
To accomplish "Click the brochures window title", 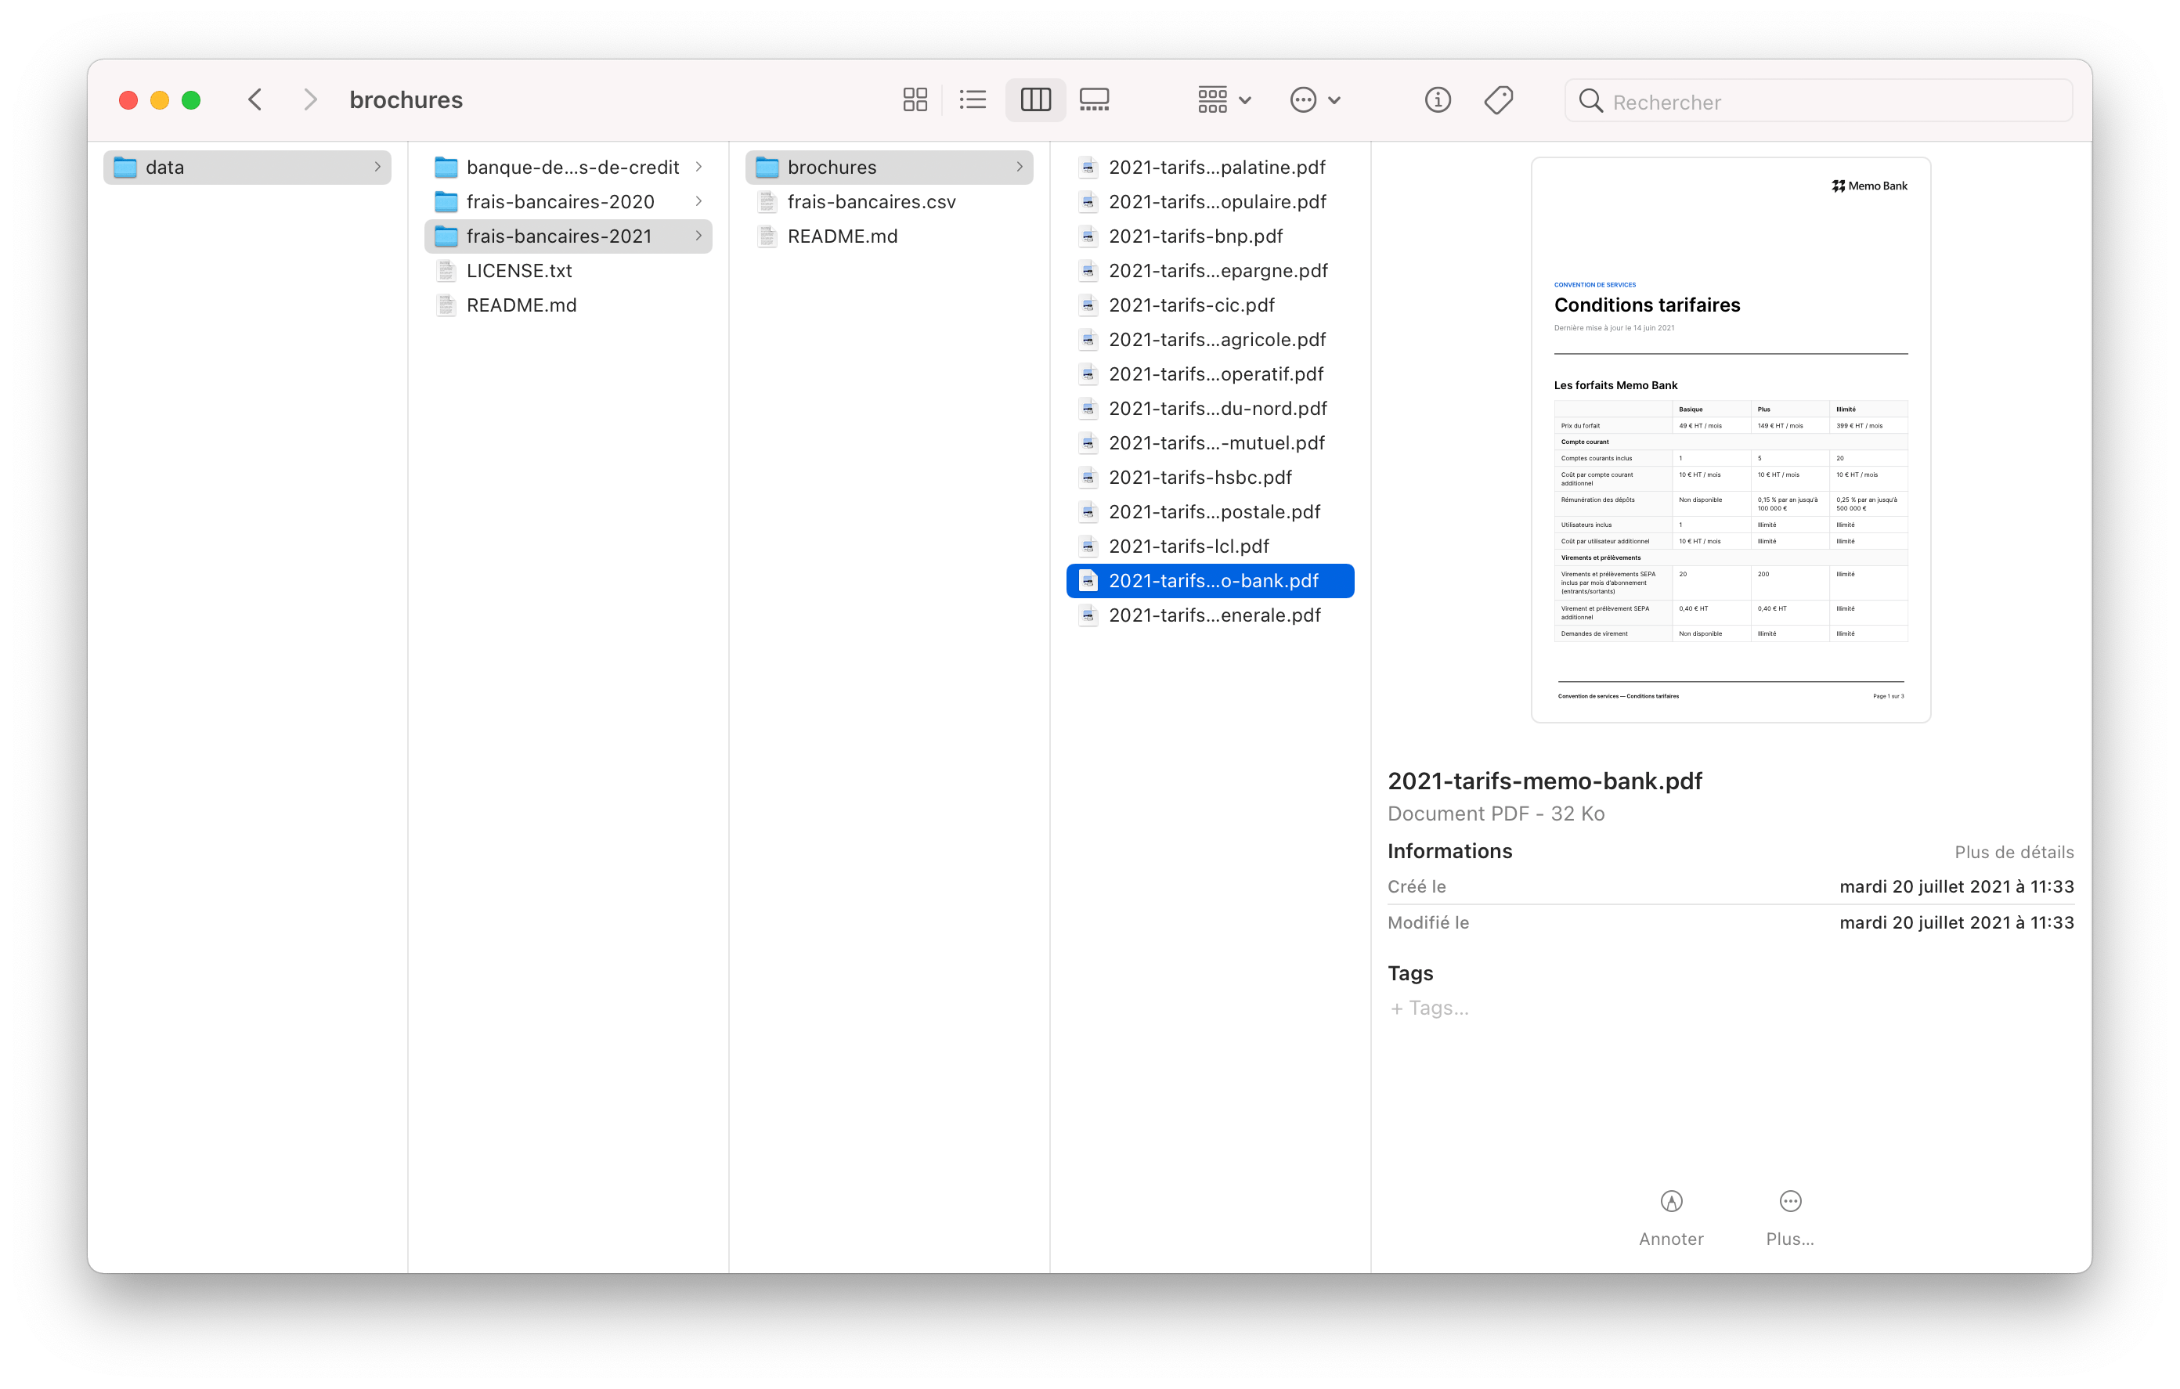I will pyautogui.click(x=406, y=99).
